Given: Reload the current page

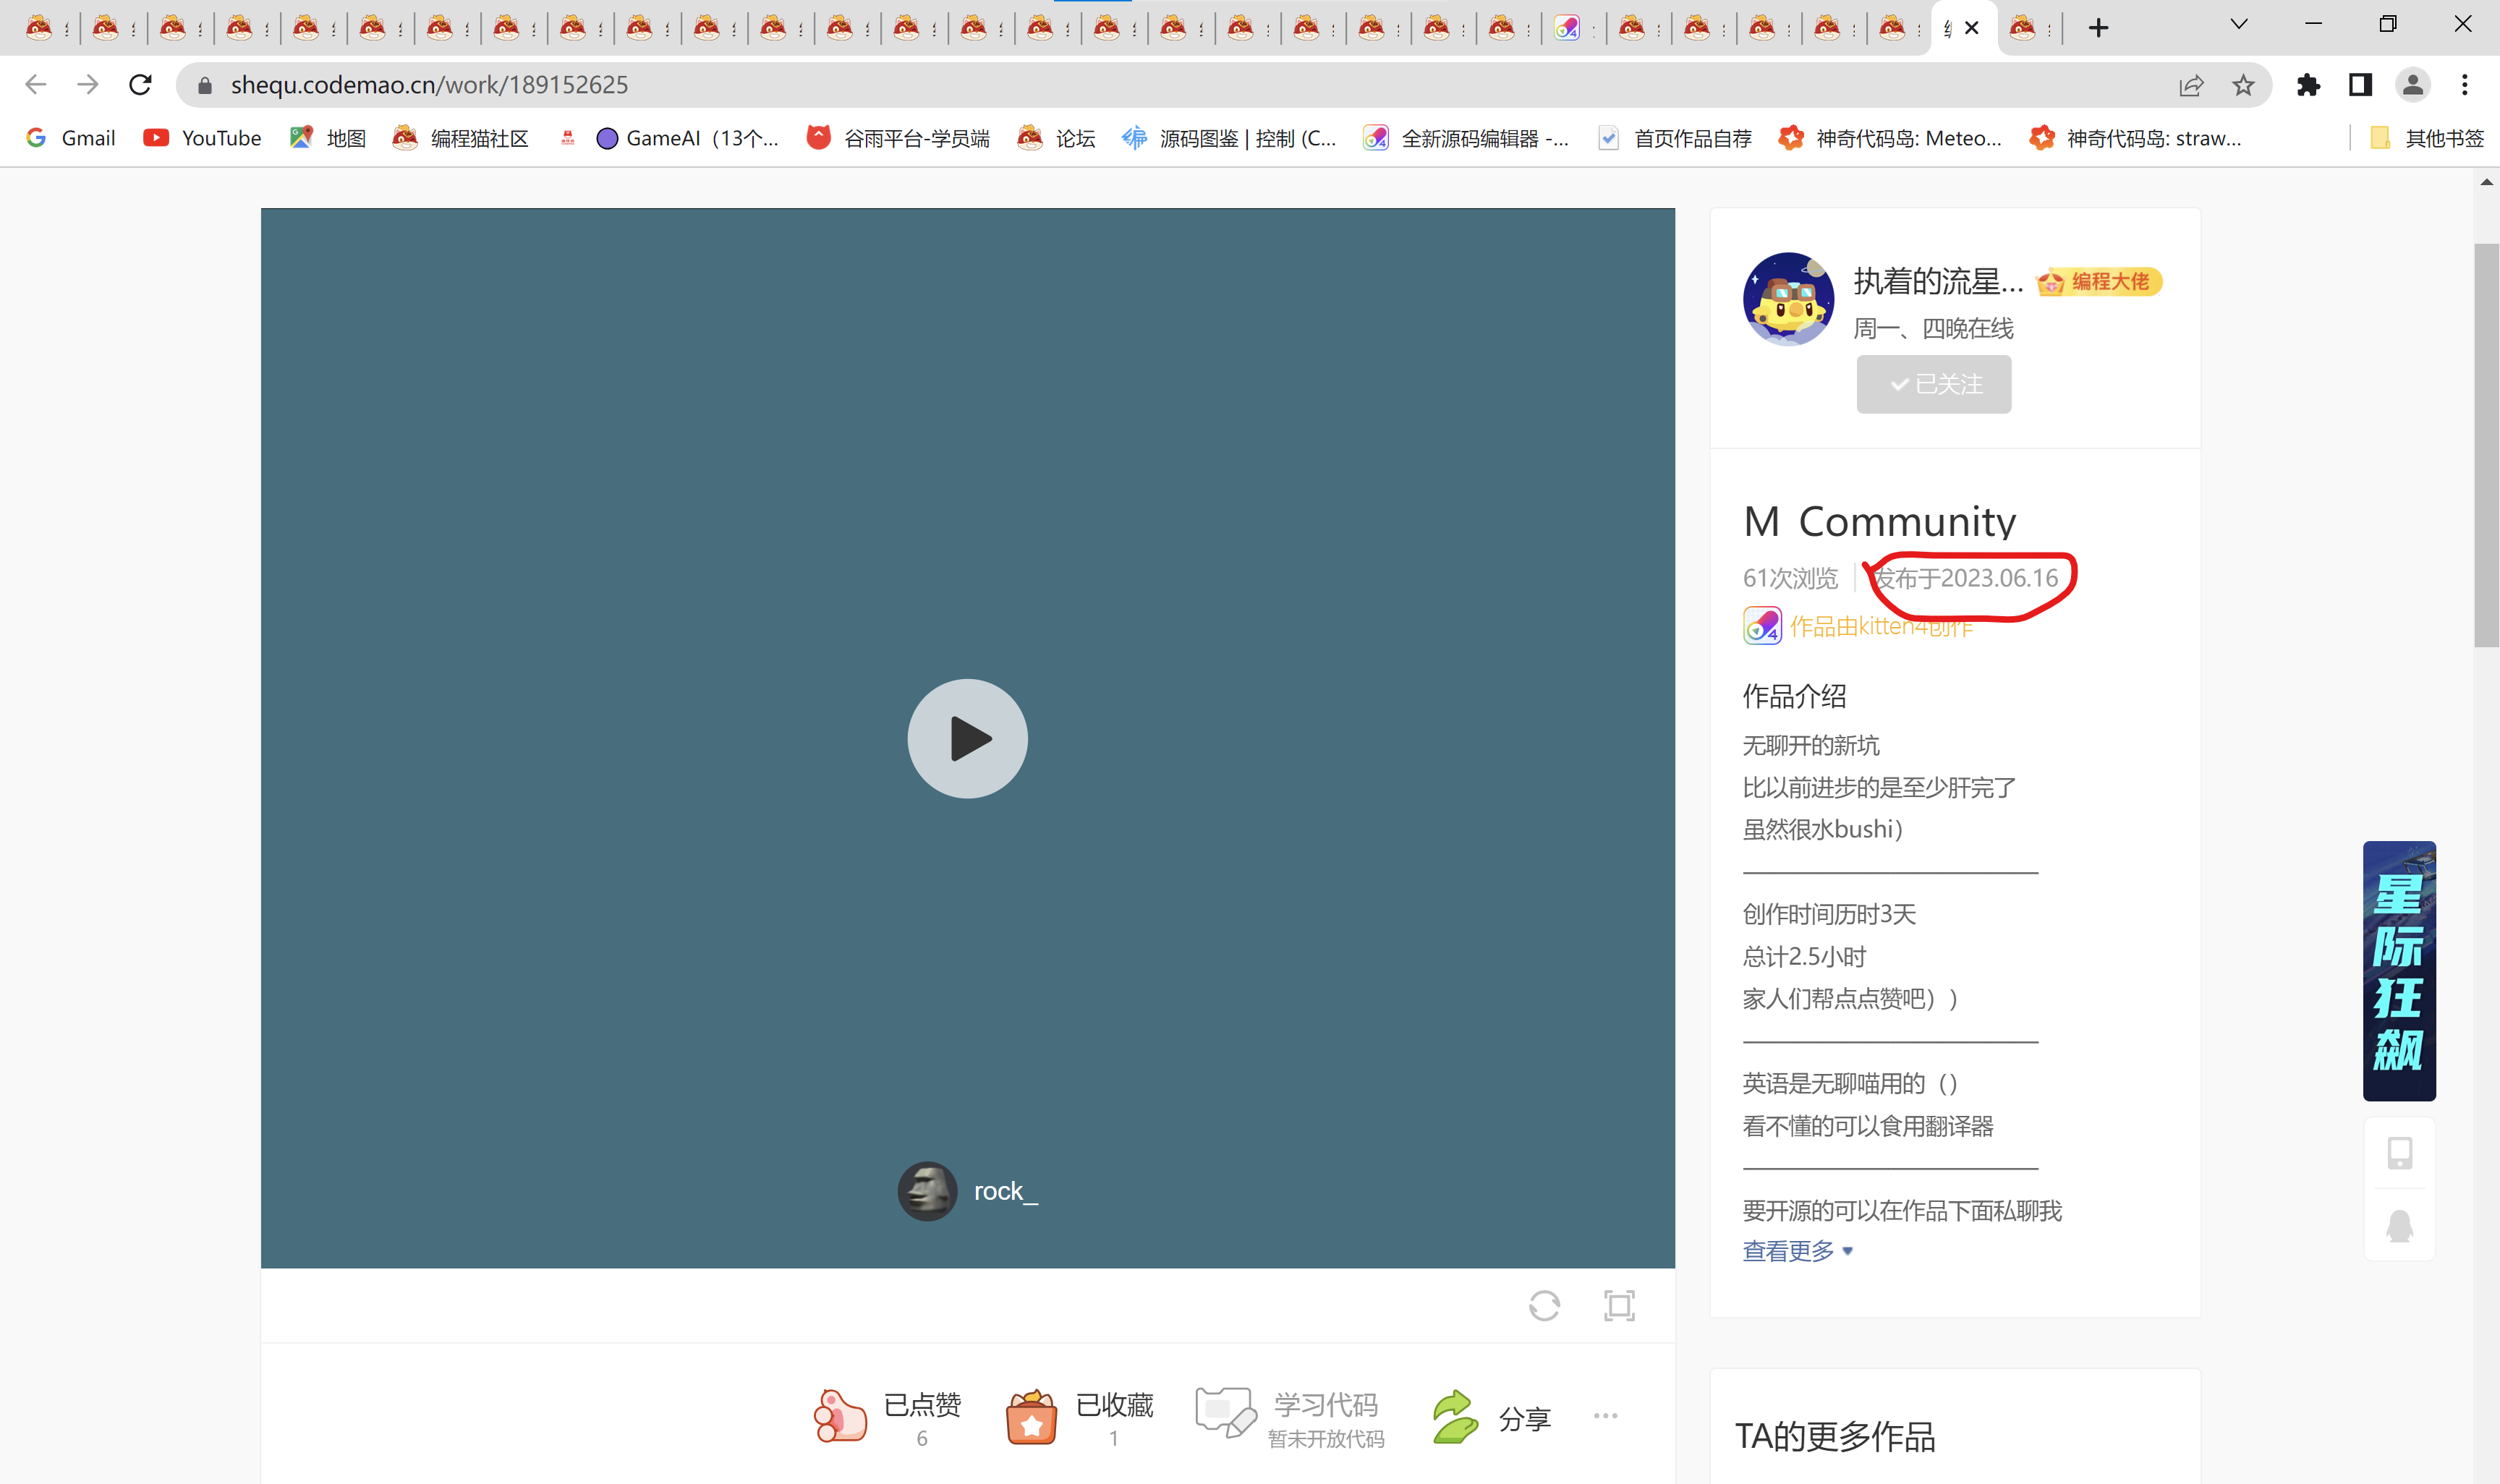Looking at the screenshot, I should click(x=141, y=85).
